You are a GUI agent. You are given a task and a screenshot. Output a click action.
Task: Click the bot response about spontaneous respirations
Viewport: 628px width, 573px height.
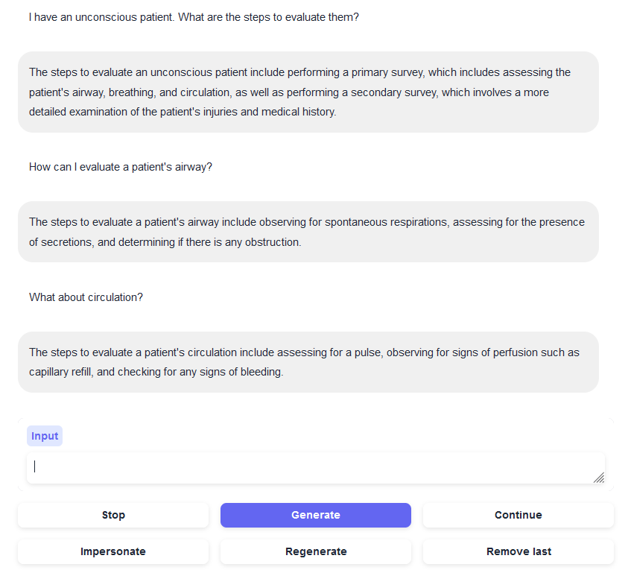click(308, 232)
